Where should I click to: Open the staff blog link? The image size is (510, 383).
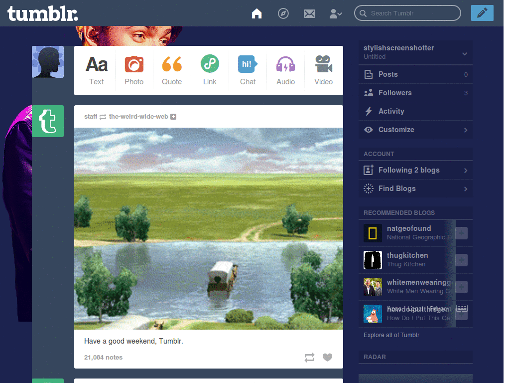click(x=91, y=117)
